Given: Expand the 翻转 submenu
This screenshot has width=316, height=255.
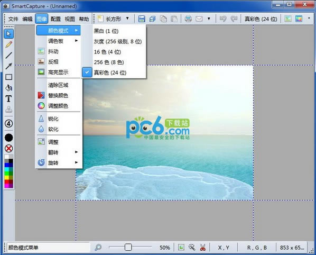Looking at the screenshot, I should (x=59, y=152).
